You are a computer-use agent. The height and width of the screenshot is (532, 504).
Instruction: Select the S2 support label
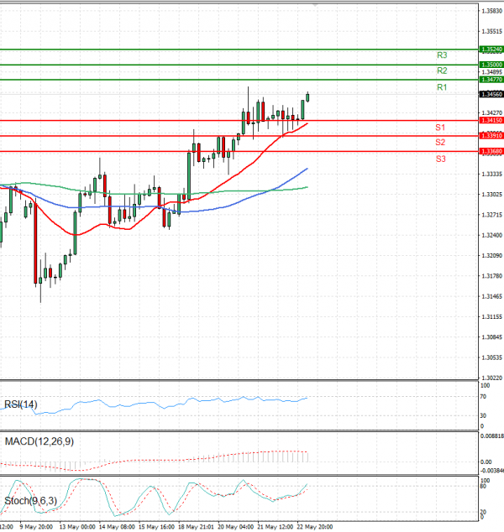(x=440, y=143)
